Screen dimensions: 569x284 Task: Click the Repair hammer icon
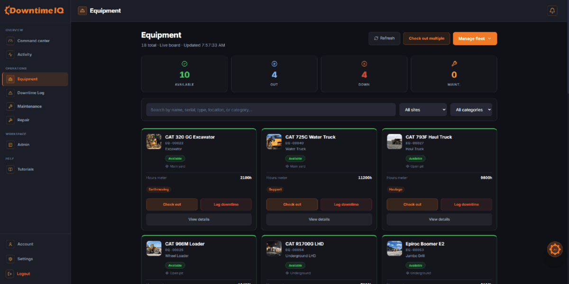[10, 120]
